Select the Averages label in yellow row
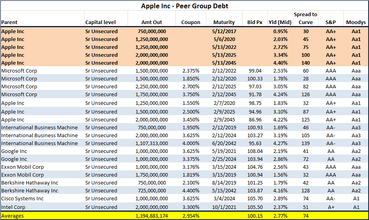Image resolution: width=369 pixels, height=220 pixels. pyautogui.click(x=13, y=216)
